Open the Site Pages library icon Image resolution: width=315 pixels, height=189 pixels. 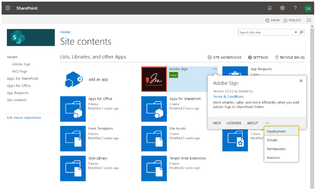(235, 140)
